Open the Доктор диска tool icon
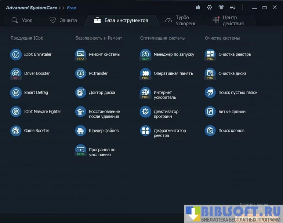 coord(80,93)
